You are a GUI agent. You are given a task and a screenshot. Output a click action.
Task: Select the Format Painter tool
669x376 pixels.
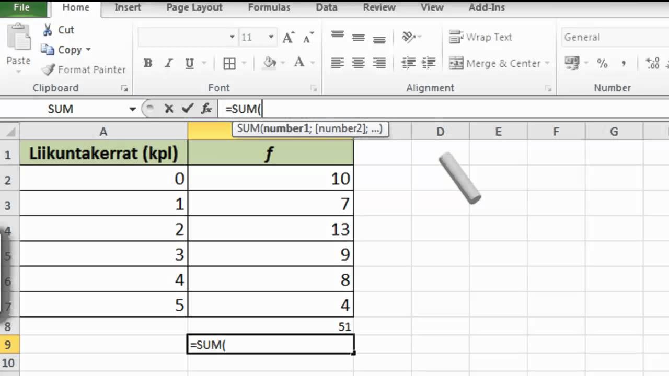coord(84,69)
